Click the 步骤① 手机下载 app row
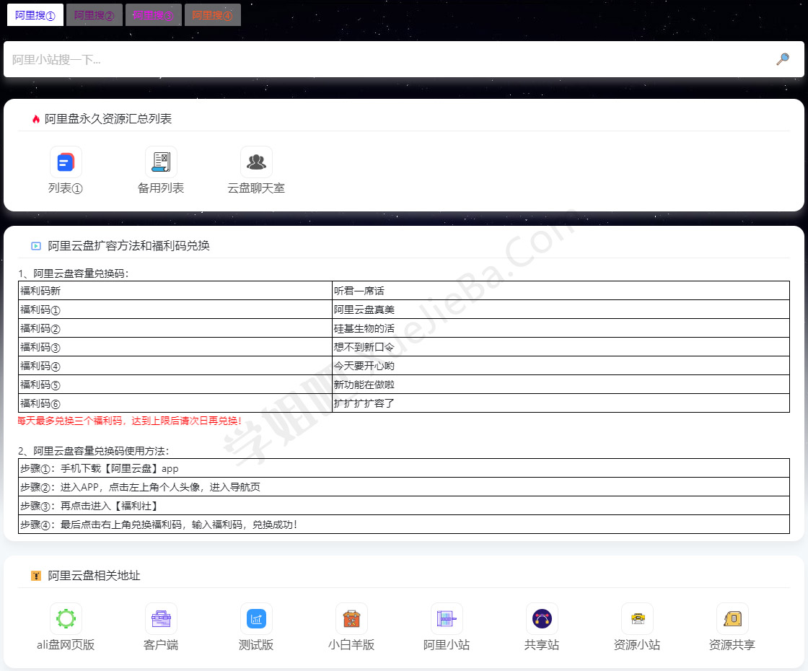Screen dimensions: 808x671 404,468
